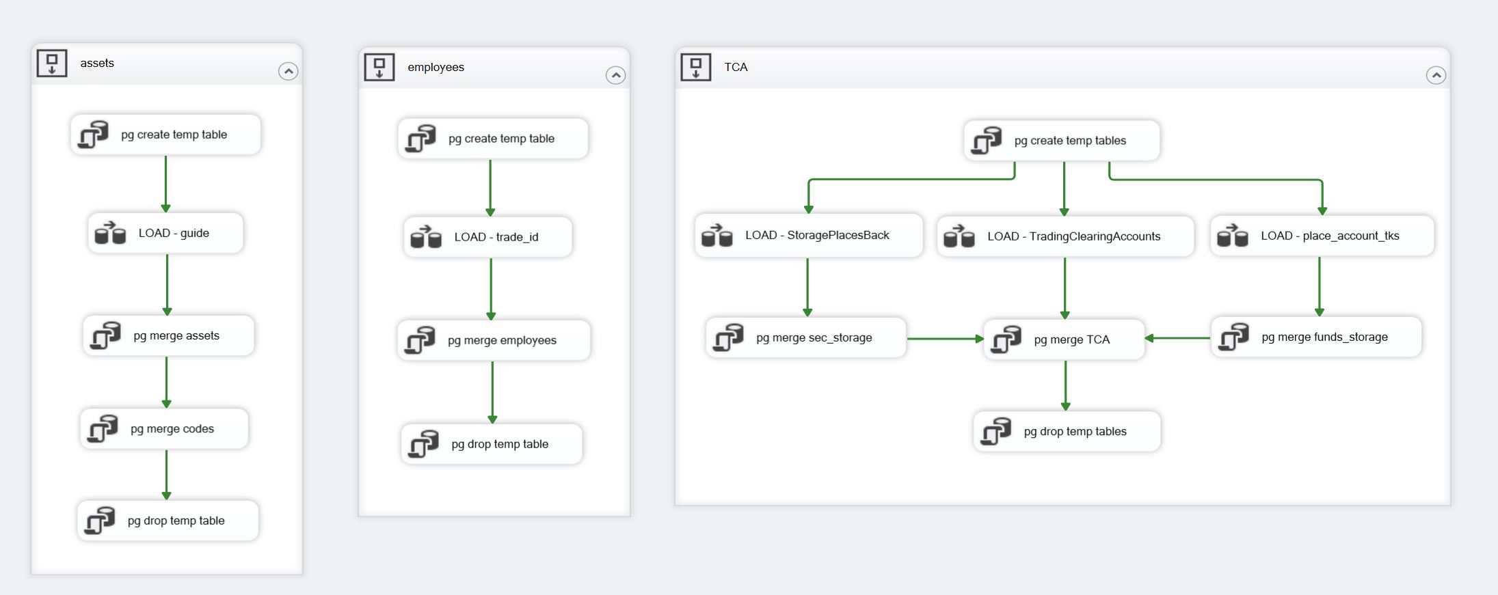Click the pg merge funds_storage task icon
Viewport: 1498px width, 595px height.
(1234, 337)
